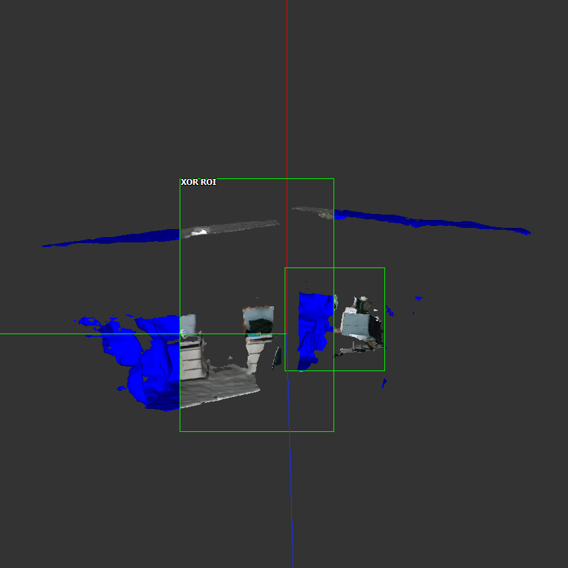Screen dimensions: 568x568
Task: Click the horizontal axis line at far left
Action: [x=40, y=334]
